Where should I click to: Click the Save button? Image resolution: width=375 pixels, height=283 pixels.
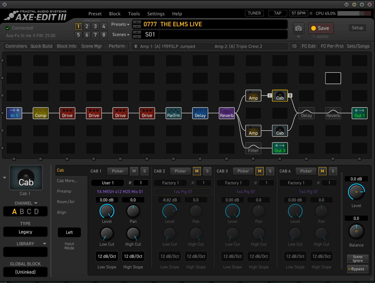[x=321, y=28]
